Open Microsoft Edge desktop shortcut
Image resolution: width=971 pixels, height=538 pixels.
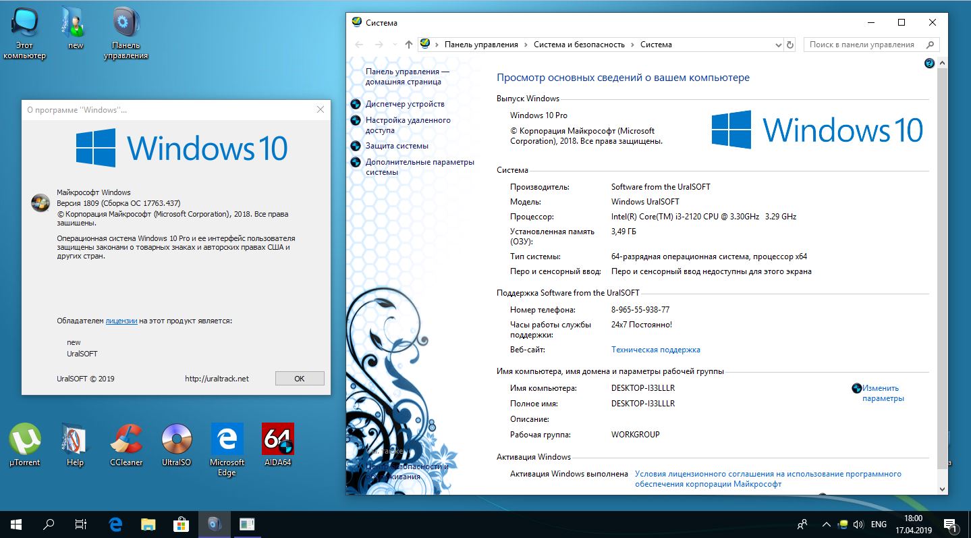pos(227,450)
